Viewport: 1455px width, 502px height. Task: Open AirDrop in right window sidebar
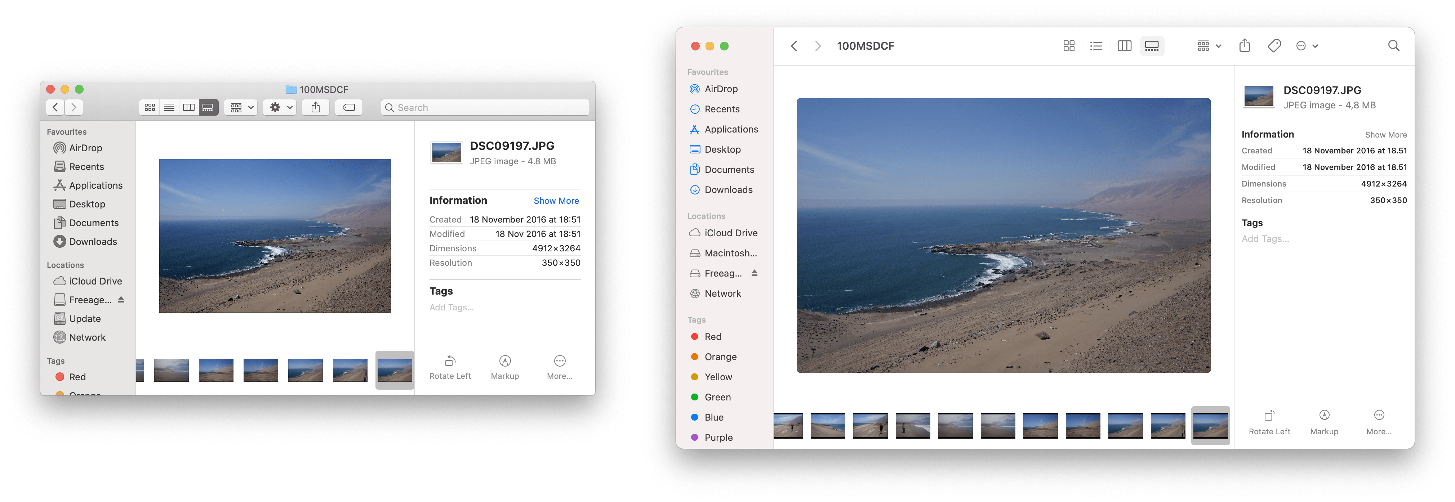click(714, 89)
